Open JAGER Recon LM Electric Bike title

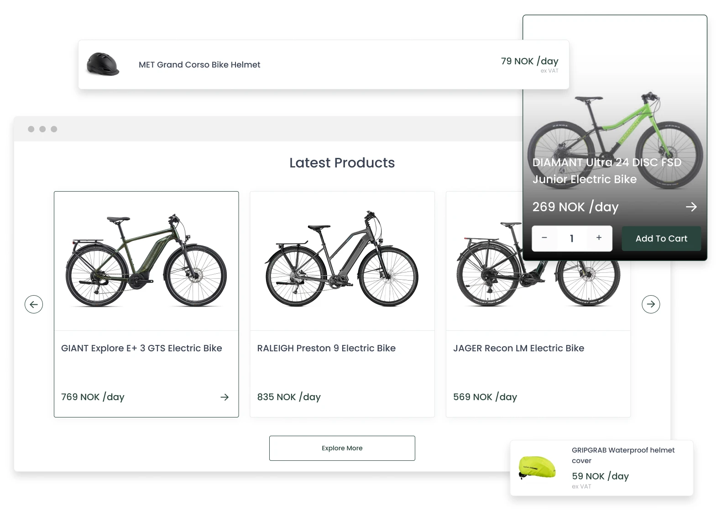(518, 348)
